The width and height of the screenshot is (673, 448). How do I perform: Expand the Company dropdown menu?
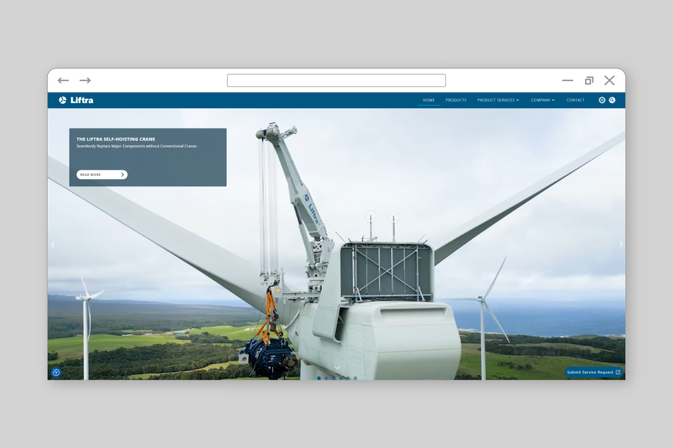coord(542,100)
